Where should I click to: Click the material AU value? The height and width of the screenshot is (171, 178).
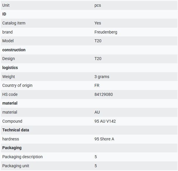pyautogui.click(x=97, y=112)
